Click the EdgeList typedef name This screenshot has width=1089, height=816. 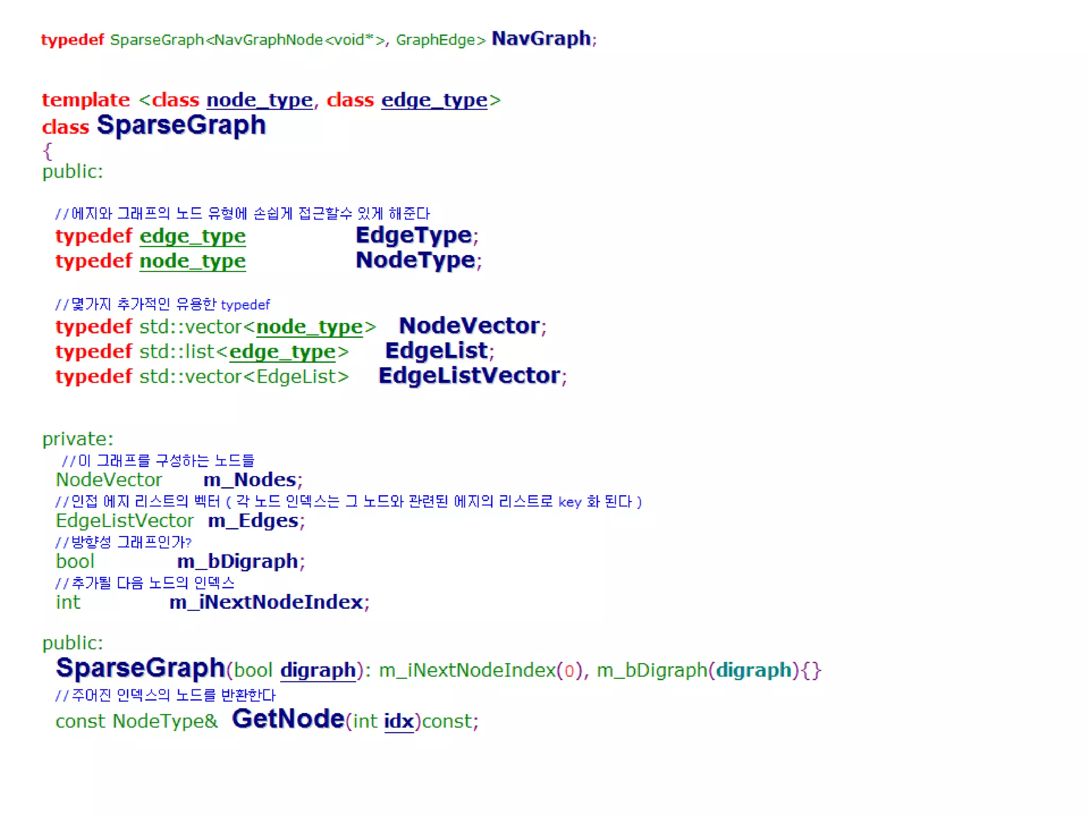coord(436,351)
